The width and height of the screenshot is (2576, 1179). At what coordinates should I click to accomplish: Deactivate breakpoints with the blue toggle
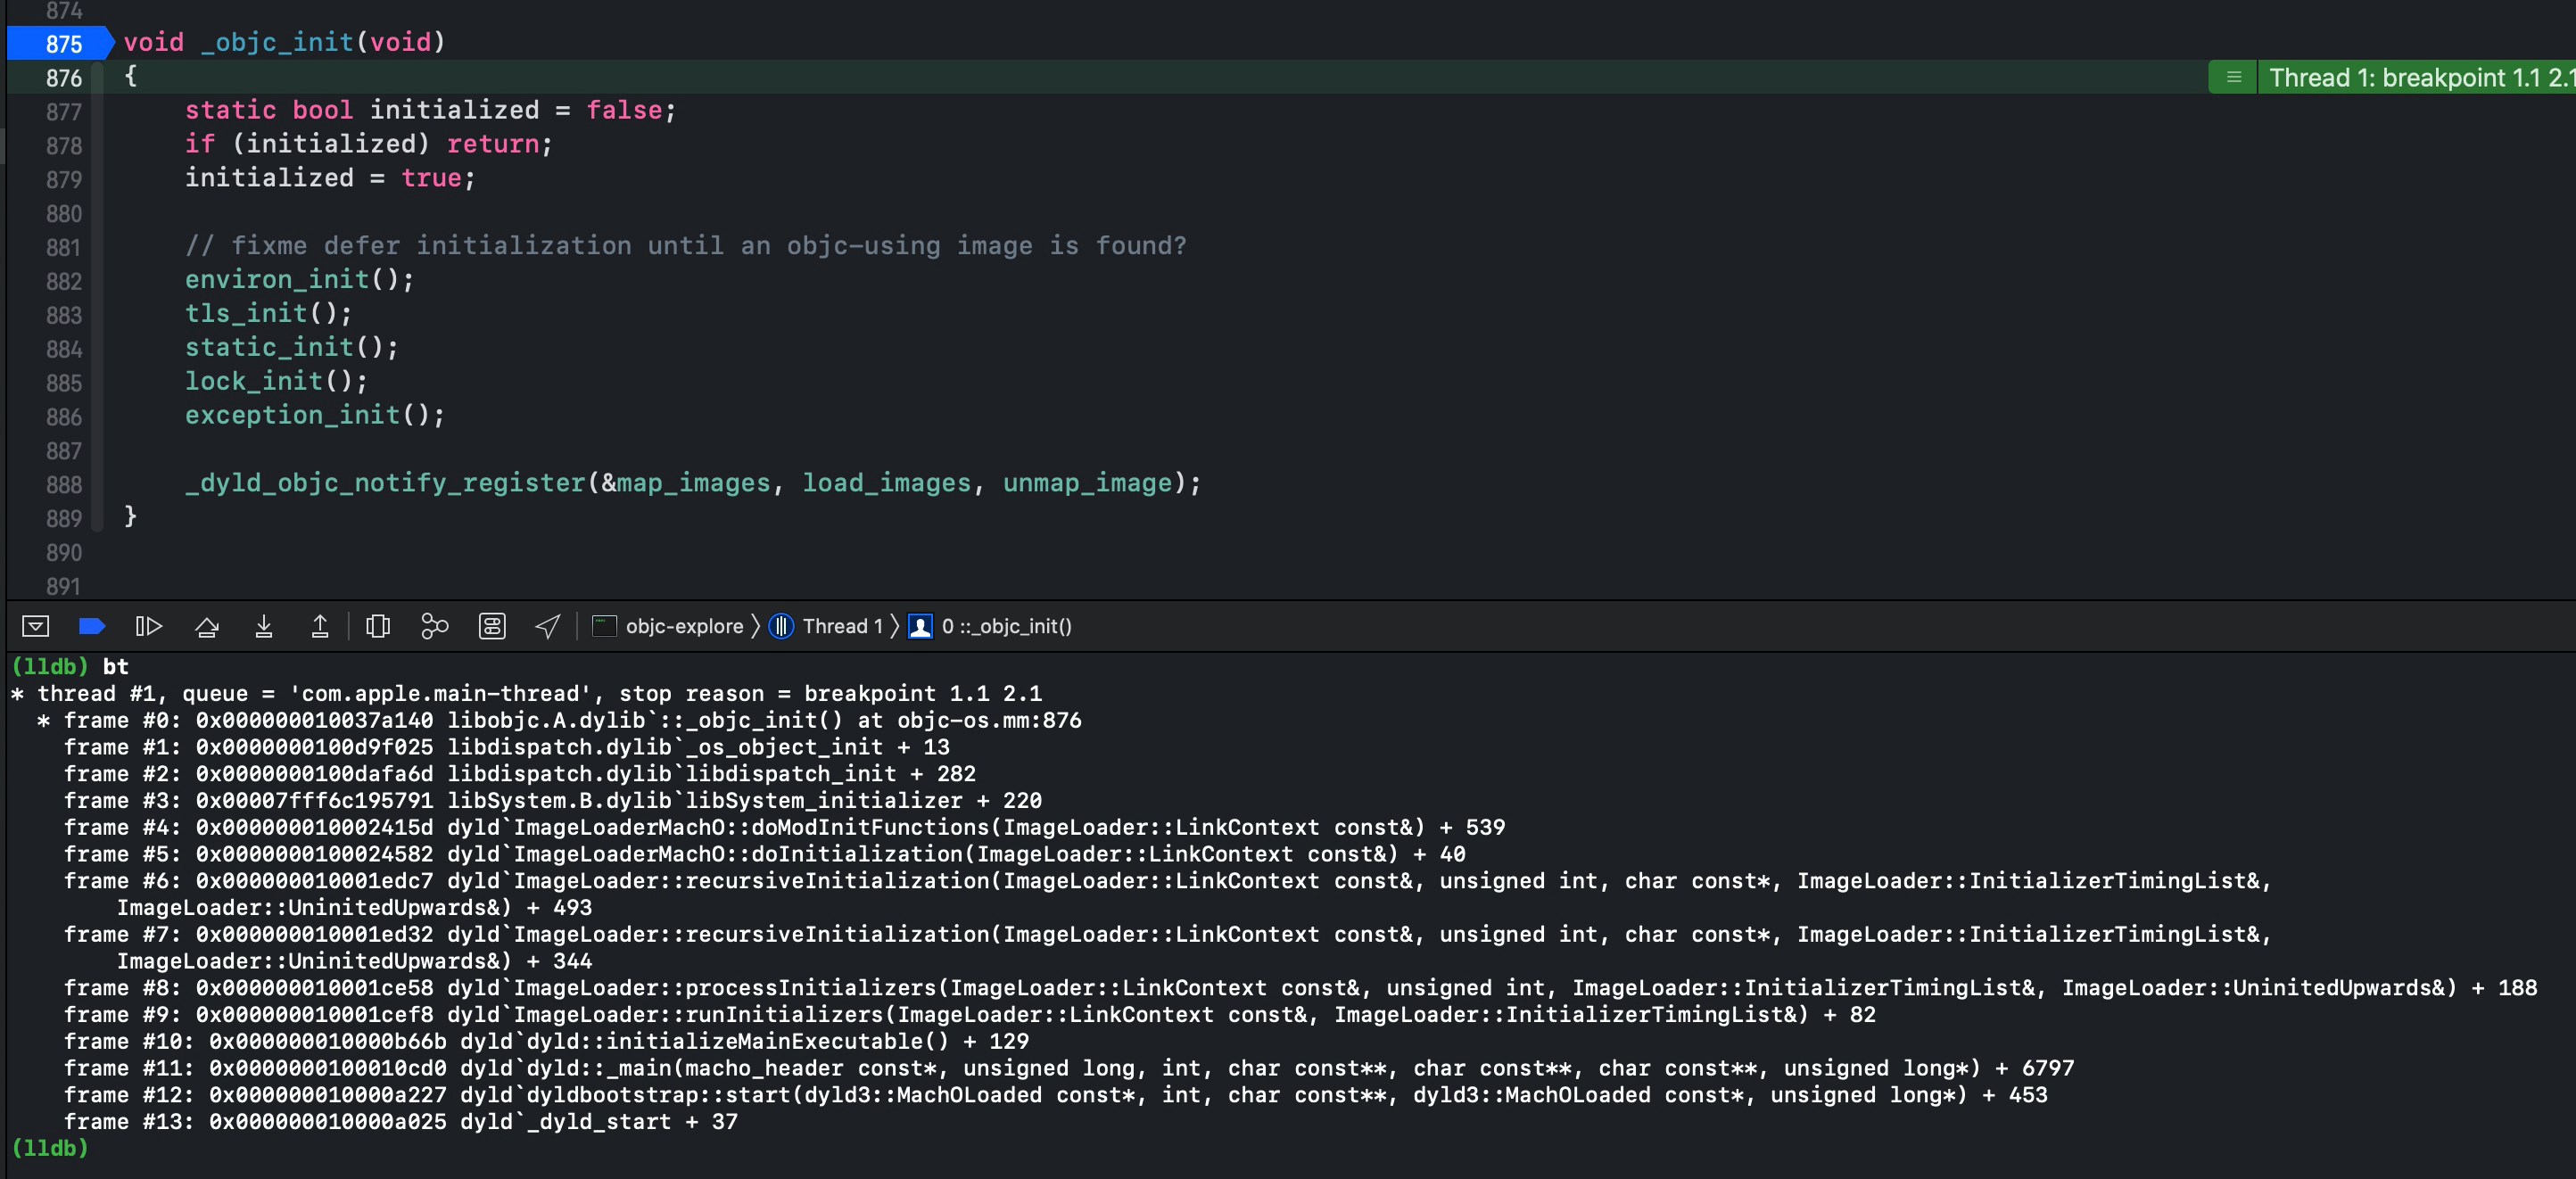(x=92, y=626)
